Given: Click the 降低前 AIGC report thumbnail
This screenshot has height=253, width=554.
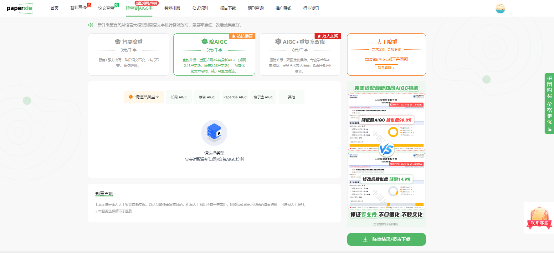Looking at the screenshot, I should tap(387, 122).
